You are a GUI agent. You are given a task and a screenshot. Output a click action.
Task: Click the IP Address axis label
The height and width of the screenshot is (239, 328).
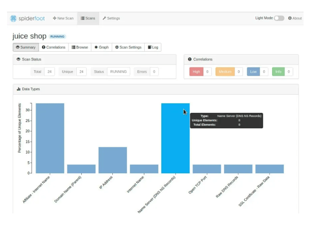(x=106, y=183)
